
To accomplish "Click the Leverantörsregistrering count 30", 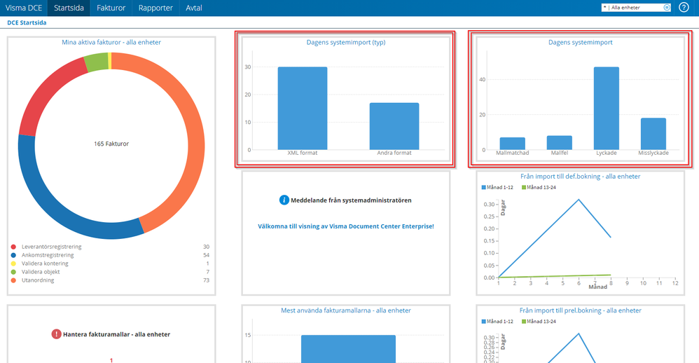I will click(x=206, y=247).
